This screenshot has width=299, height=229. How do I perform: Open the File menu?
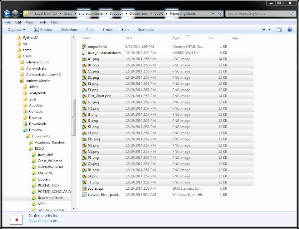tap(8, 22)
